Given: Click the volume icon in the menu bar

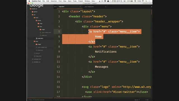Looking at the screenshot, I should pyautogui.click(x=125, y=1).
